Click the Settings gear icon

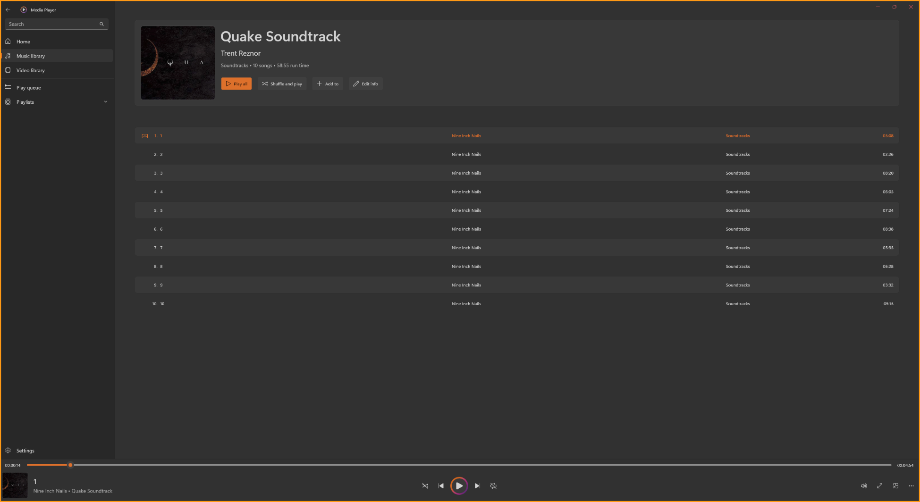coord(8,451)
